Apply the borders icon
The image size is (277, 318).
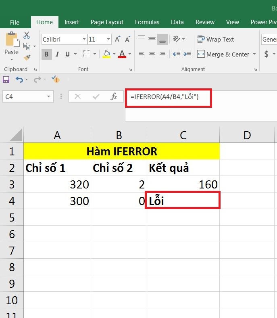[87, 54]
